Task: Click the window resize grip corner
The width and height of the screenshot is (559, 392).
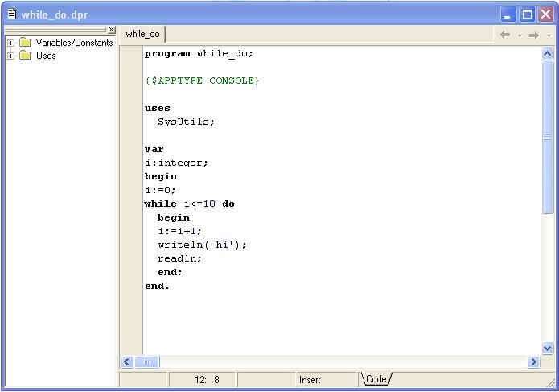Action: coord(551,382)
